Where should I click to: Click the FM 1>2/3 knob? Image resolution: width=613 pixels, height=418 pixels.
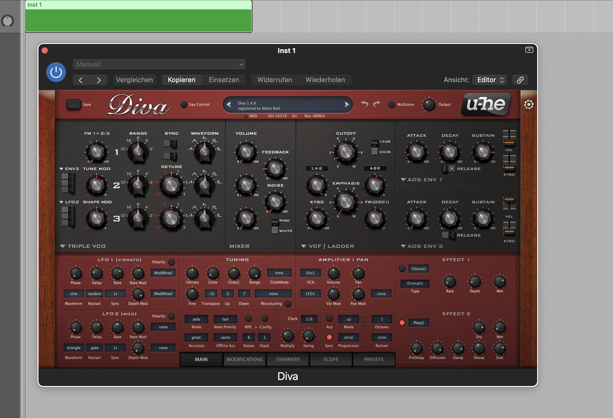coord(96,152)
